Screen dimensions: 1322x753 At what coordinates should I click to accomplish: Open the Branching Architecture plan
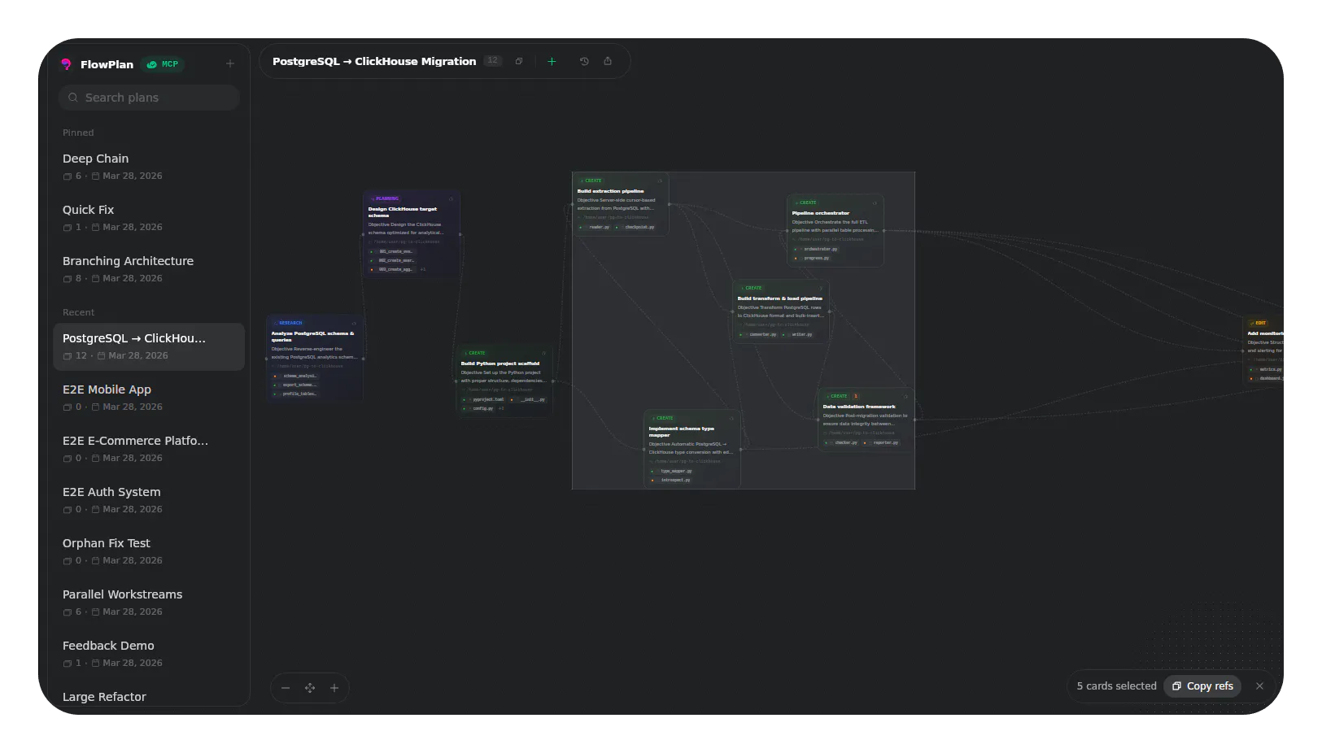coord(149,268)
